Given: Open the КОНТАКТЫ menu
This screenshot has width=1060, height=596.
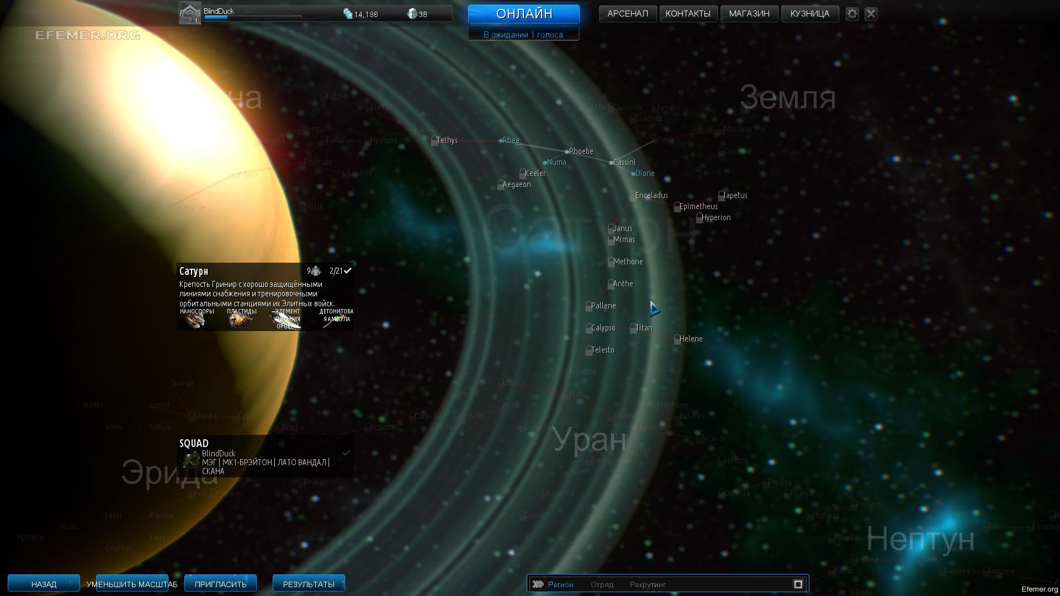Looking at the screenshot, I should [x=688, y=14].
